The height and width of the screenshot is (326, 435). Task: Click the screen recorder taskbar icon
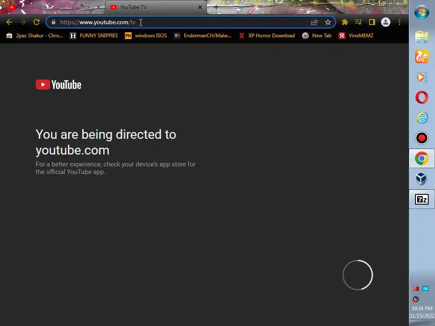pyautogui.click(x=422, y=138)
